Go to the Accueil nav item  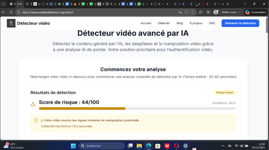[x=146, y=23]
